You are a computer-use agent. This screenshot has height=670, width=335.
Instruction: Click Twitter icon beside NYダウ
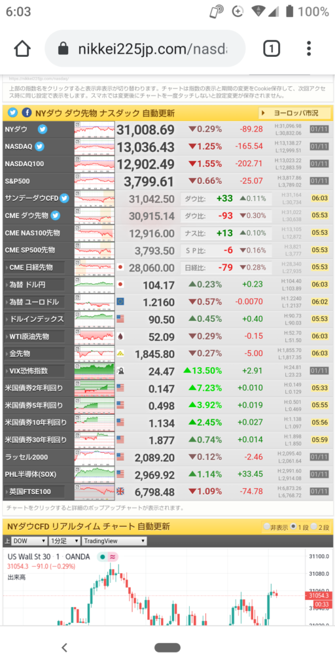tap(43, 130)
